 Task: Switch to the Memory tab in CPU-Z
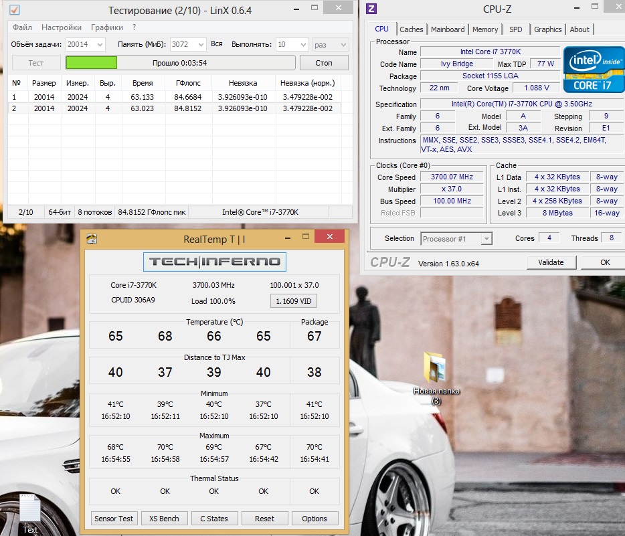(485, 29)
